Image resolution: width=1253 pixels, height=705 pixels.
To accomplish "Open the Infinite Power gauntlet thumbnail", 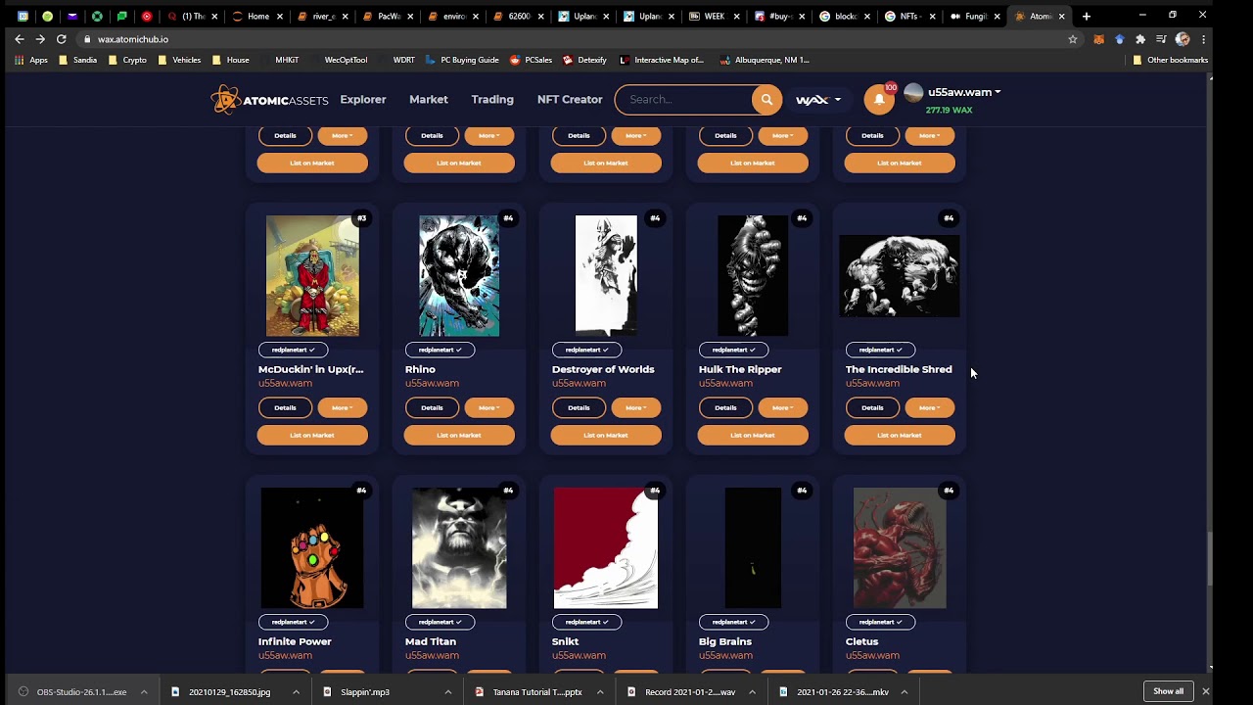I will pos(312,548).
